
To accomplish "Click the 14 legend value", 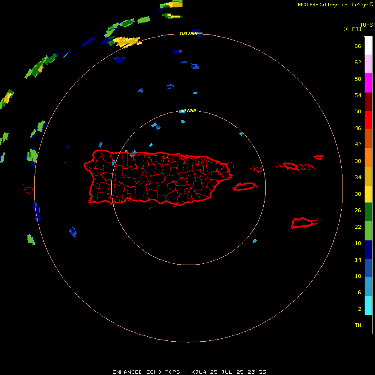I will click(358, 260).
